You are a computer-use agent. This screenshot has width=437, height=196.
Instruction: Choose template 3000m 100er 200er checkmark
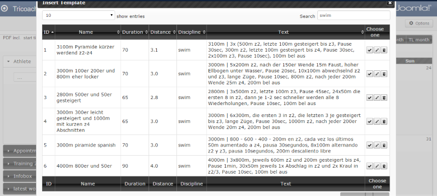370,73
